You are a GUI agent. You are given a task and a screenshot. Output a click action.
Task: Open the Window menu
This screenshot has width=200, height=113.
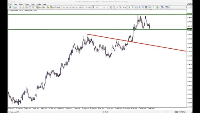pyautogui.click(x=39, y=4)
